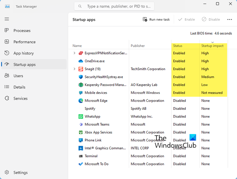This screenshot has width=237, height=179.
Task: Select the Spotify row name
Action: pyautogui.click(x=90, y=108)
